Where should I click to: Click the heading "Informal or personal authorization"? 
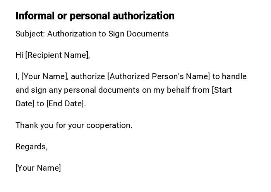95,16
